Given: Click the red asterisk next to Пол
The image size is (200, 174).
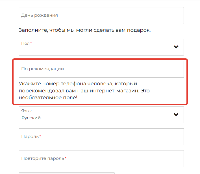Looking at the screenshot, I should tap(31, 43).
